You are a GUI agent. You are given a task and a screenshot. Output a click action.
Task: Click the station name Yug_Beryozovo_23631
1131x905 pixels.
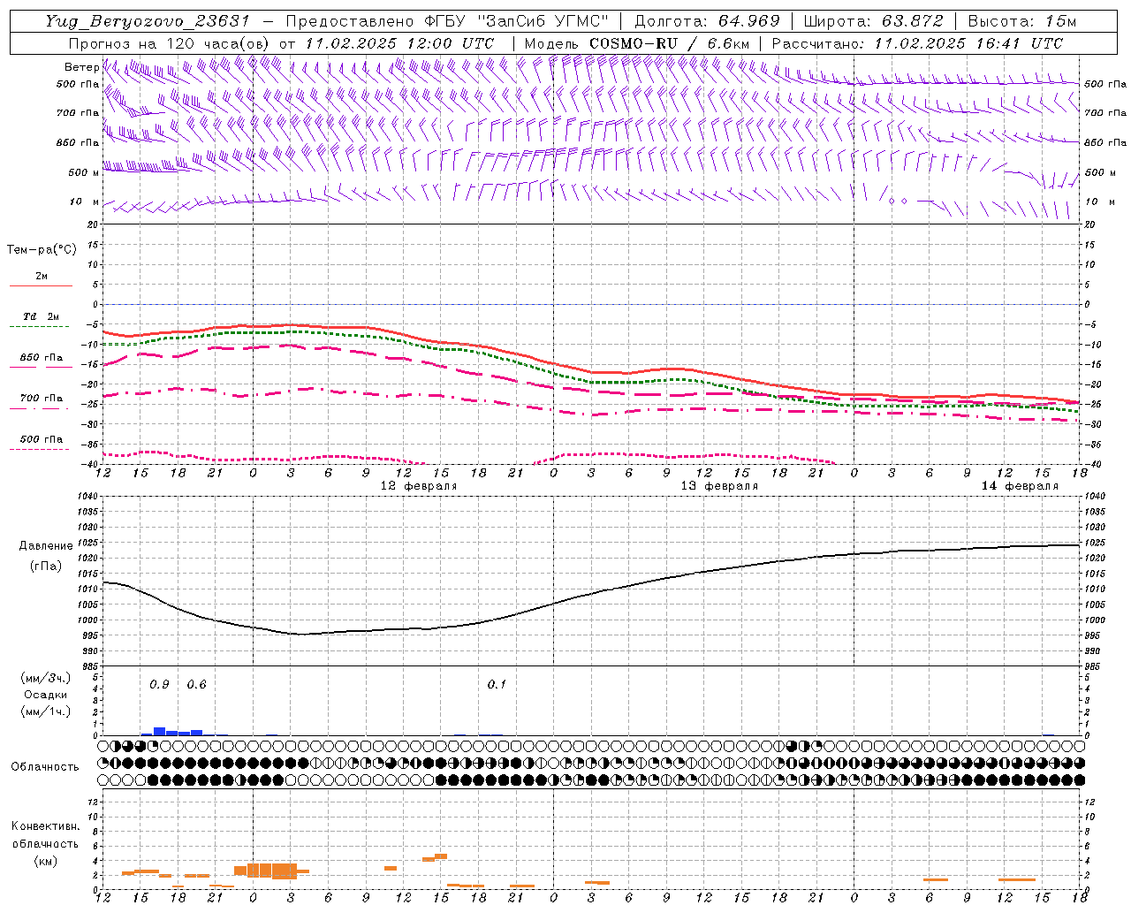point(148,21)
